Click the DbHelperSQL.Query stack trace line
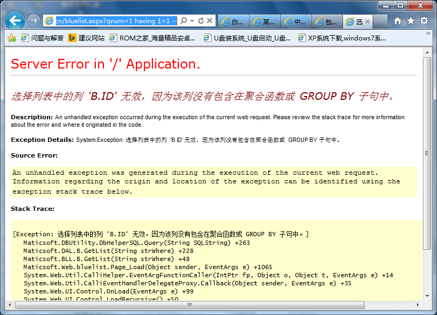 coord(136,243)
